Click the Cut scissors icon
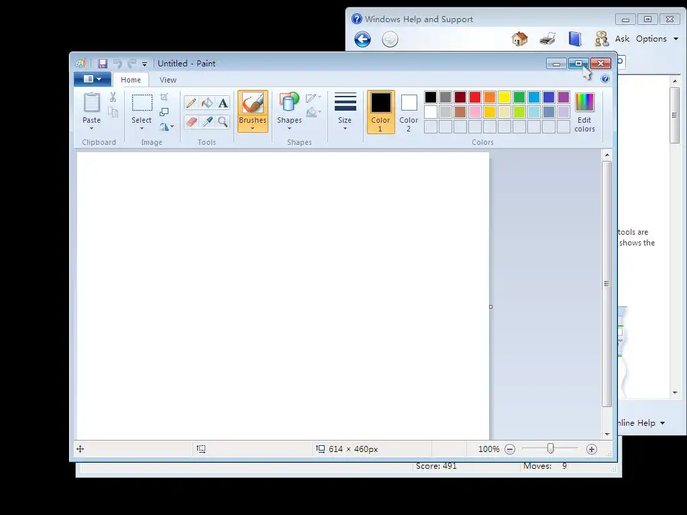Viewport: 687px width, 515px height. point(113,97)
